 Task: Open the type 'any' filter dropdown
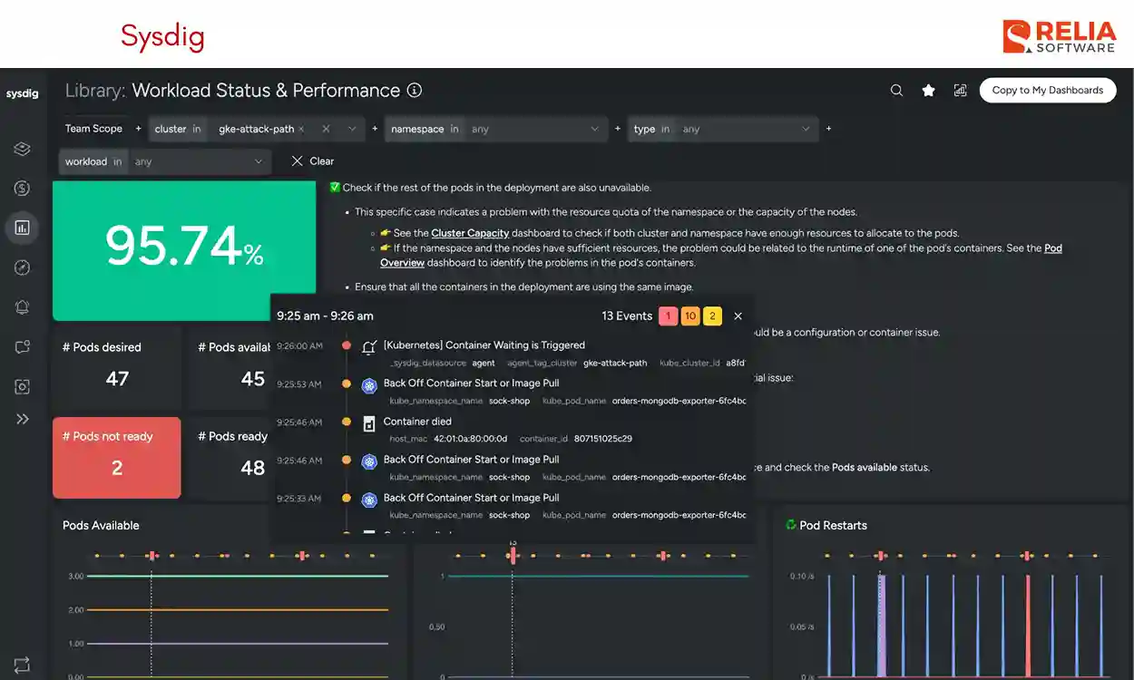pos(726,129)
